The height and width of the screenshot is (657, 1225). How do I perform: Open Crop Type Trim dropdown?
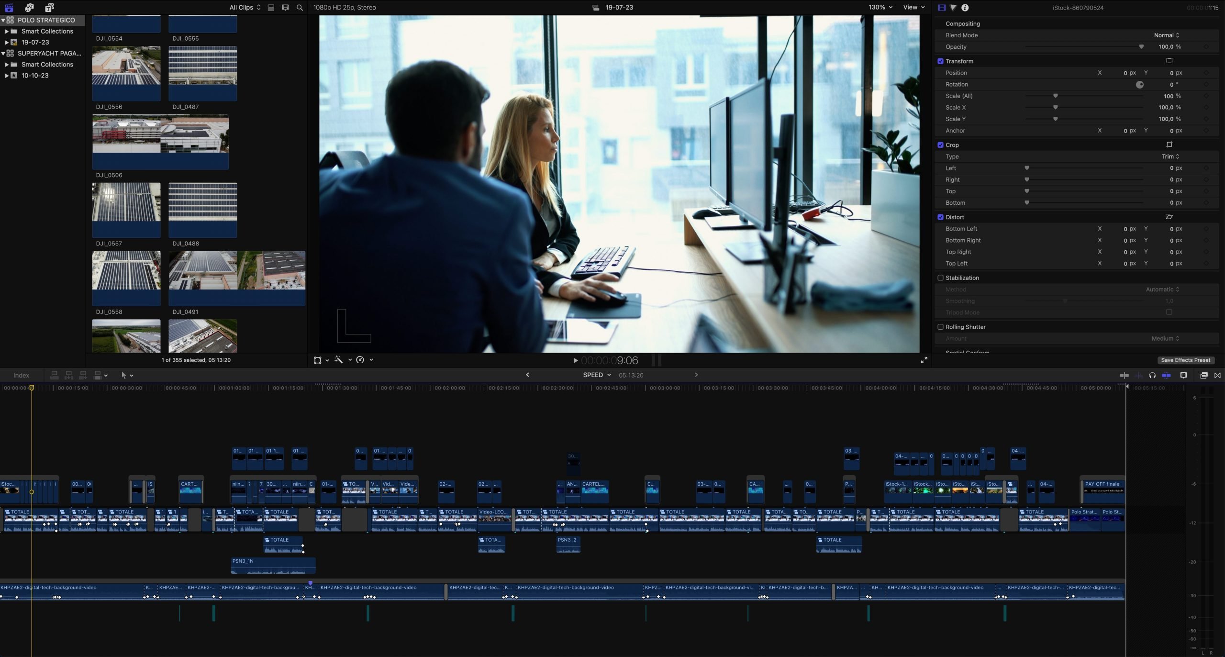tap(1170, 156)
